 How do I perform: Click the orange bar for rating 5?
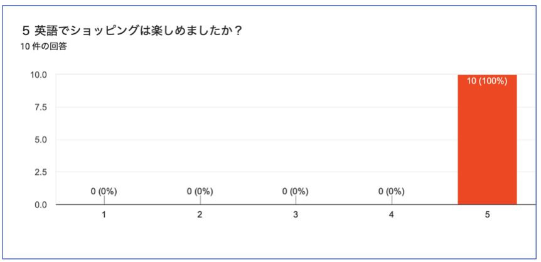(487, 140)
